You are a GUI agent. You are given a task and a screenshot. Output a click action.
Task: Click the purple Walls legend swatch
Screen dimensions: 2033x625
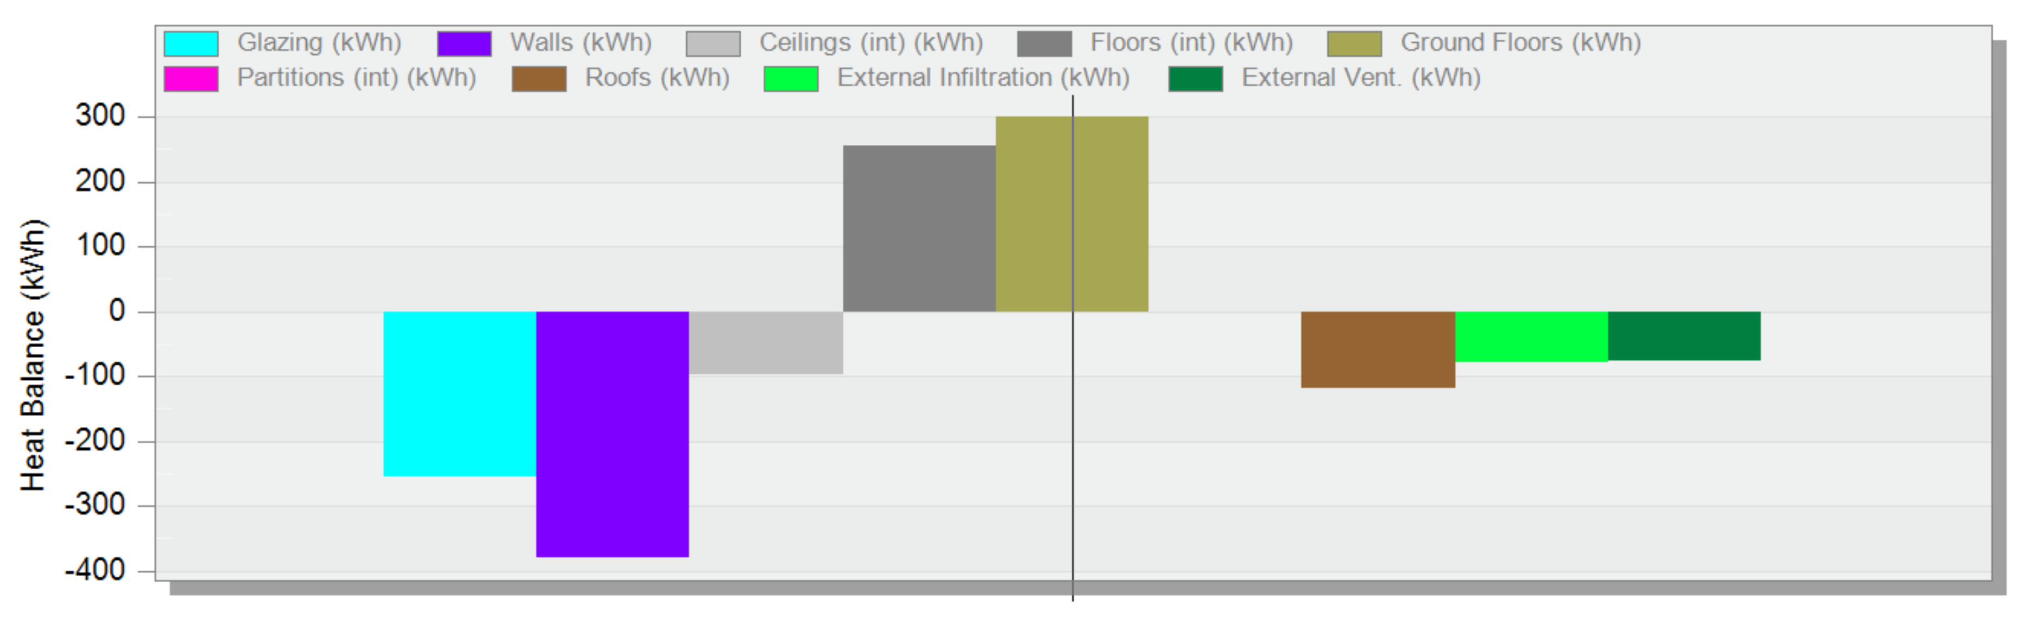(x=464, y=43)
